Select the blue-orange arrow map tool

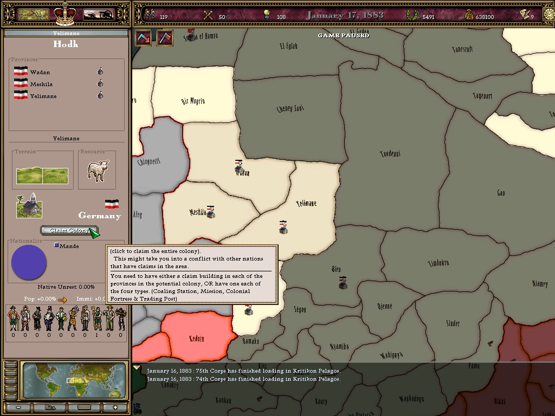pos(143,38)
